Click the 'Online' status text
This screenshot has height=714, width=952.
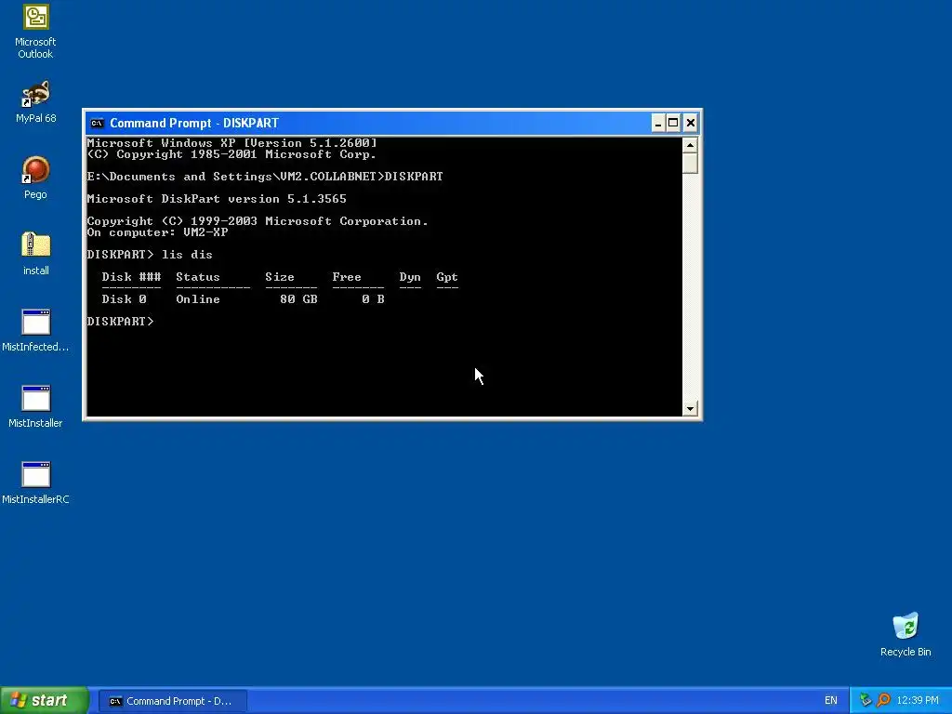coord(198,299)
